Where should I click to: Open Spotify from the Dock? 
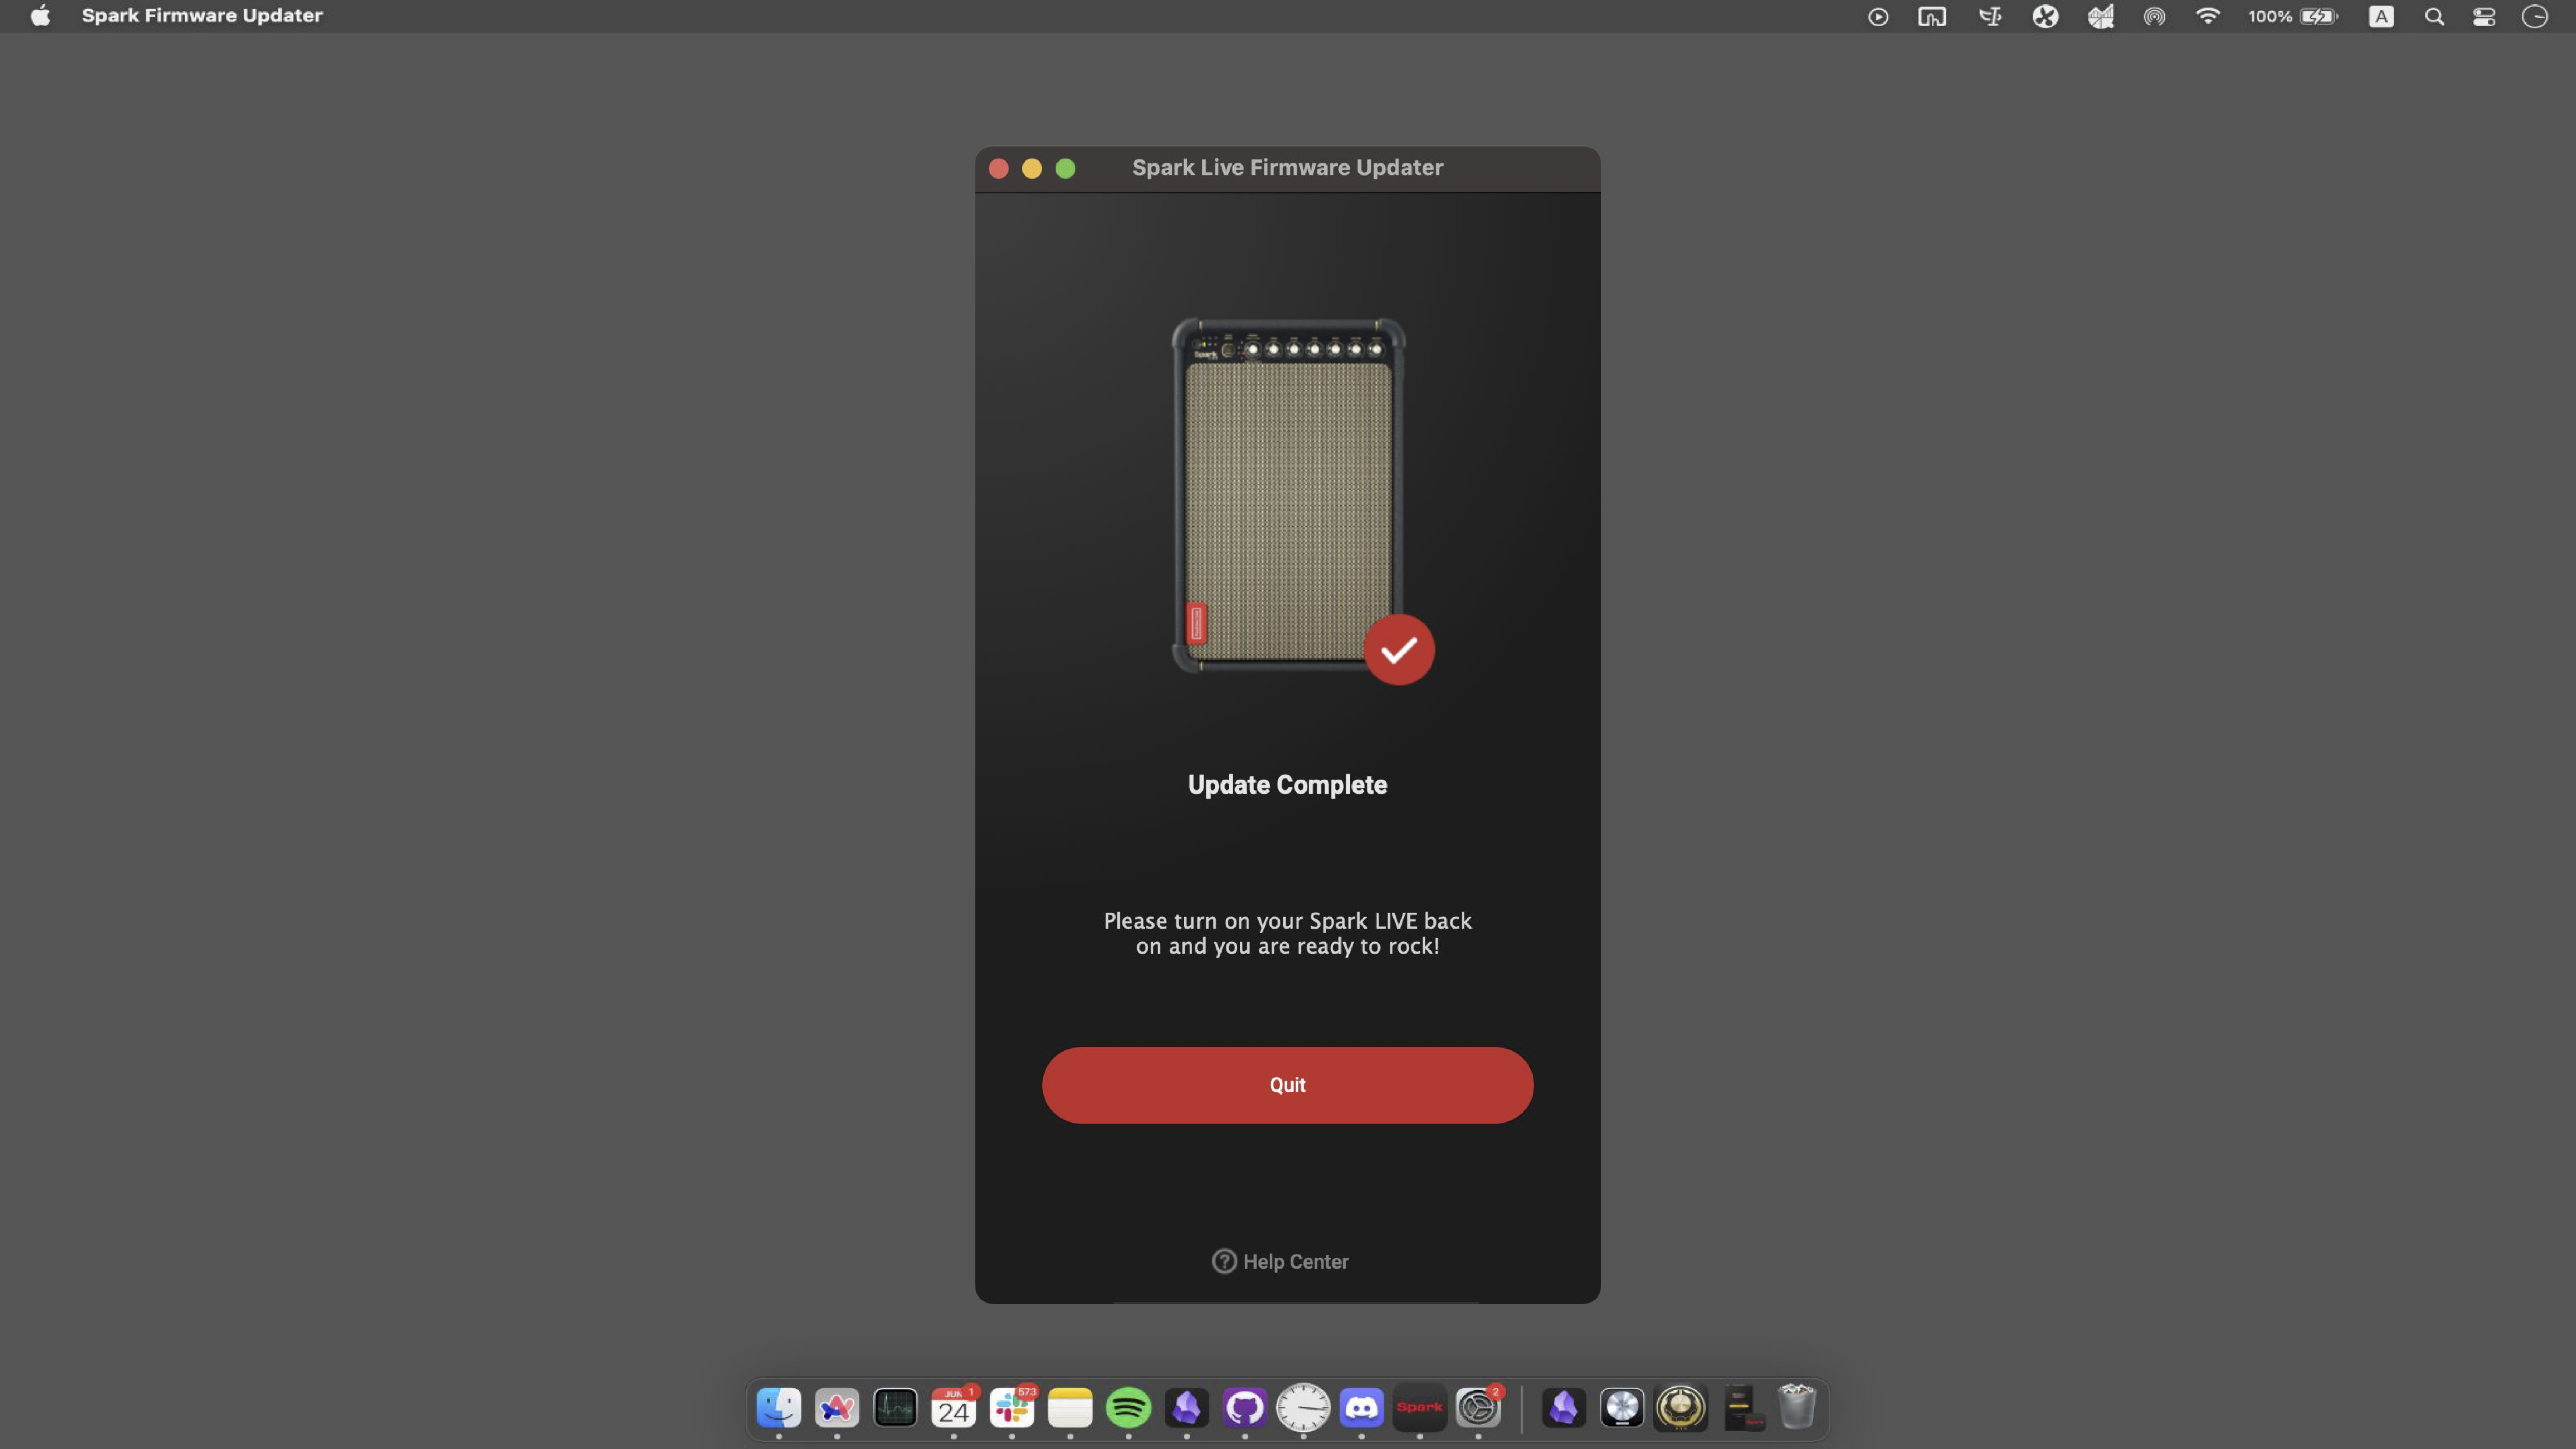click(x=1128, y=1408)
